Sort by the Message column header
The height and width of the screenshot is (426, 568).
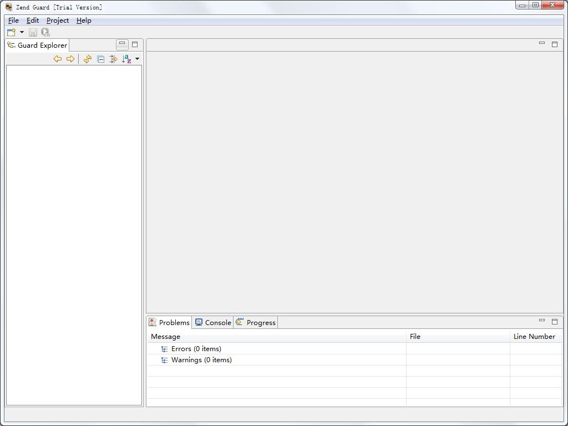277,337
